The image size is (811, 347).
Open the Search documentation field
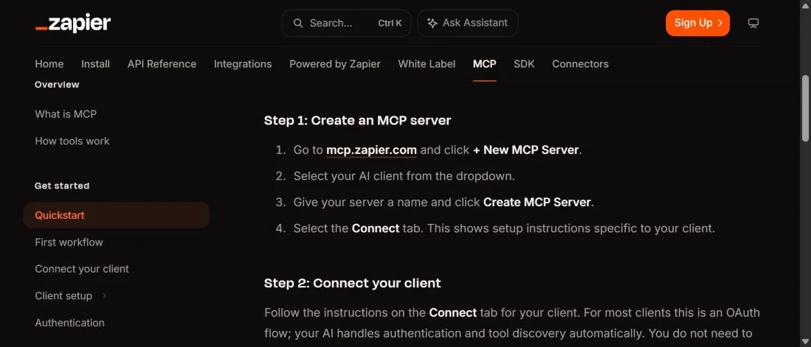point(346,24)
